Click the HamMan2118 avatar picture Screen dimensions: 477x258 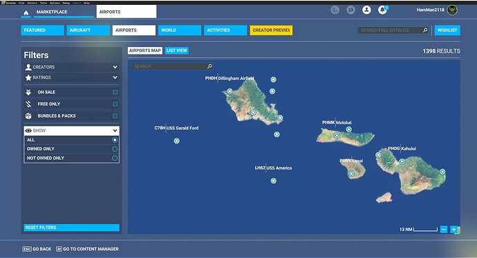click(x=452, y=10)
